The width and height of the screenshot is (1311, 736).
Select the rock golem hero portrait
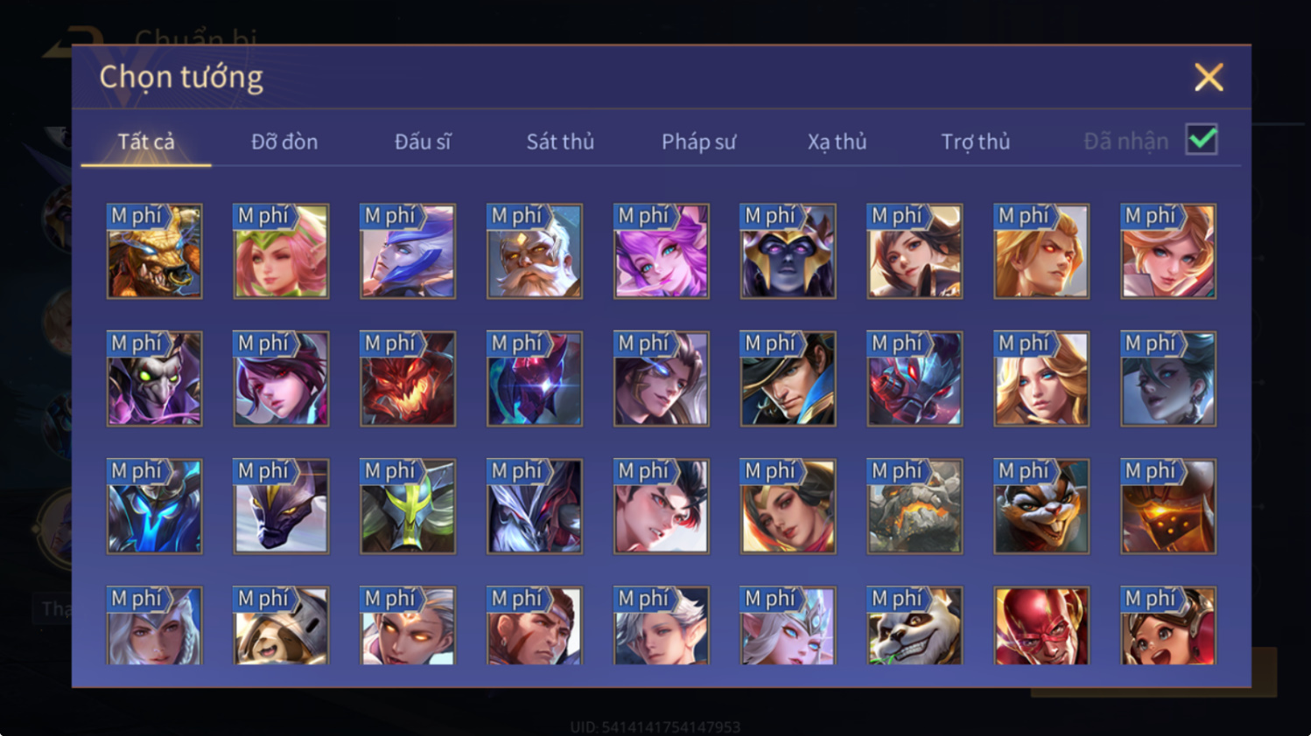[x=915, y=507]
